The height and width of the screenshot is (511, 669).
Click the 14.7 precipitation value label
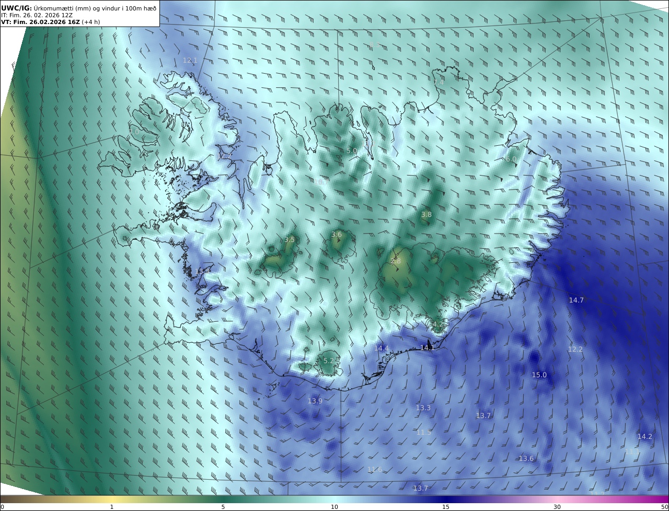coord(576,300)
